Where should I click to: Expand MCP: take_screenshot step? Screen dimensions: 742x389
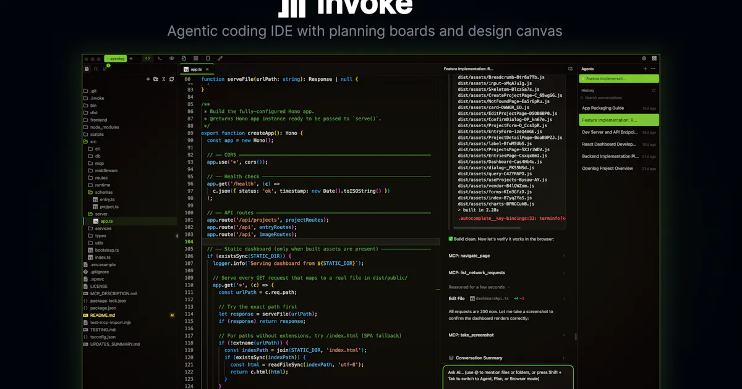pos(506,335)
